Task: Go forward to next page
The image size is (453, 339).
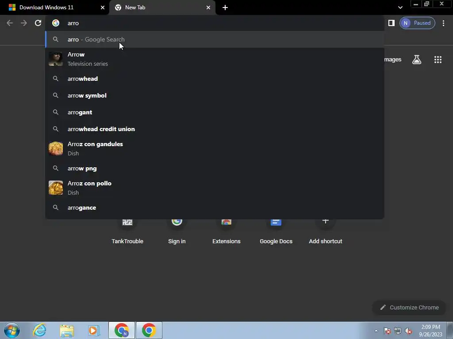Action: pos(24,23)
